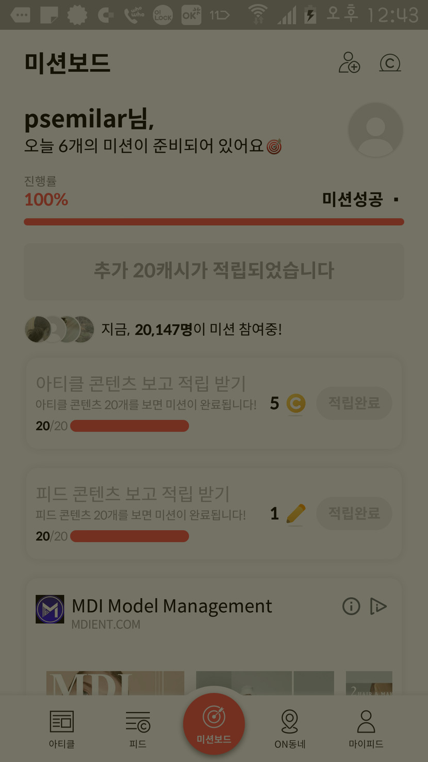Switch to the 피드 tab
Viewport: 428px width, 762px height.
pyautogui.click(x=138, y=728)
